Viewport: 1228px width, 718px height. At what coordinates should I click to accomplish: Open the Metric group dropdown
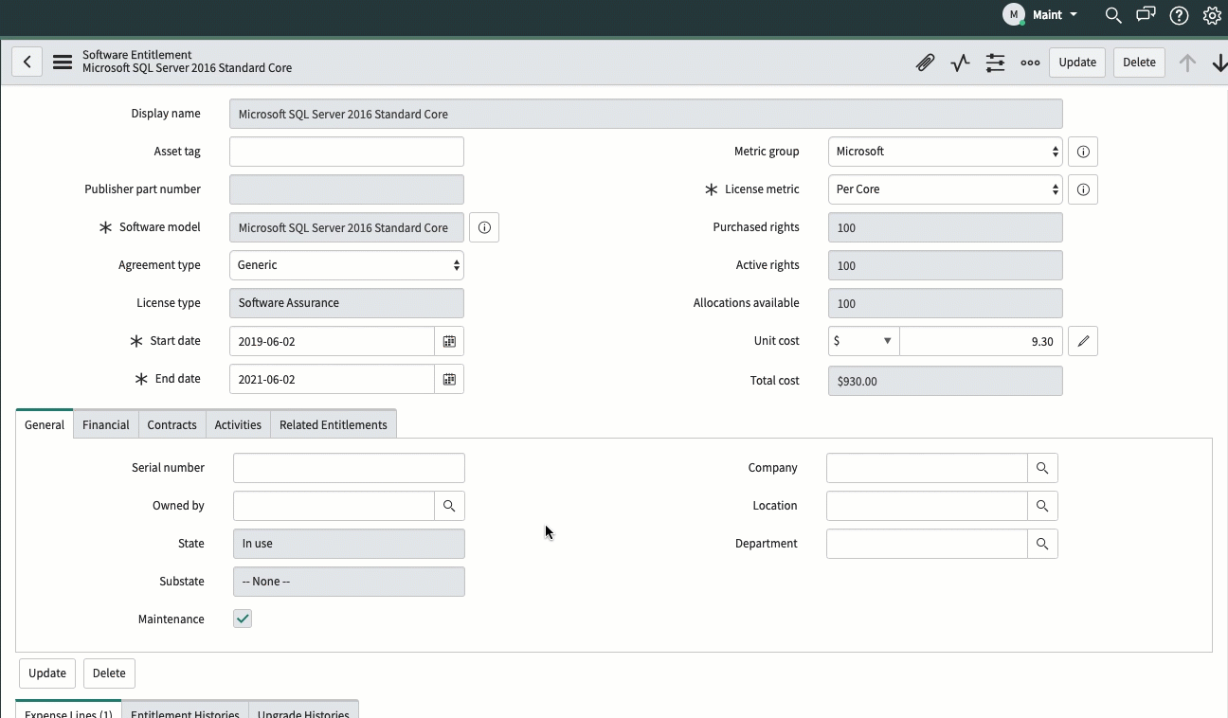946,152
